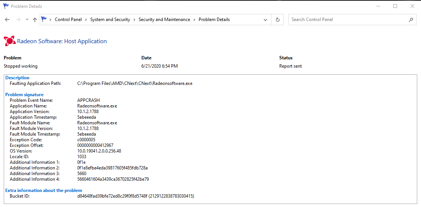Open the Security and Maintenance breadcrumb

(x=164, y=20)
